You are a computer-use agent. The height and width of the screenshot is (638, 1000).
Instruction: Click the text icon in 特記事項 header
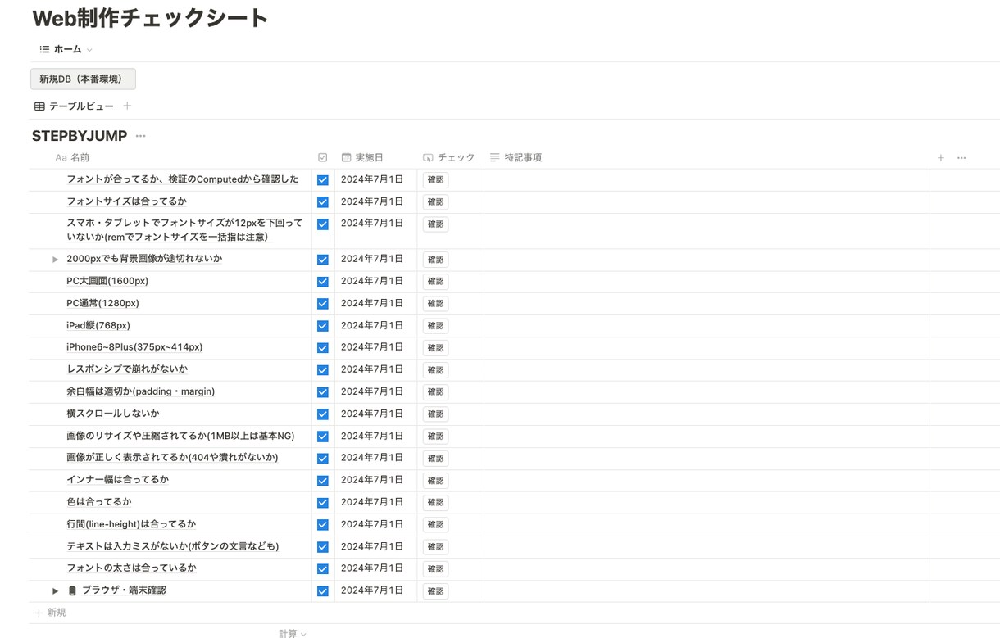[x=494, y=157]
